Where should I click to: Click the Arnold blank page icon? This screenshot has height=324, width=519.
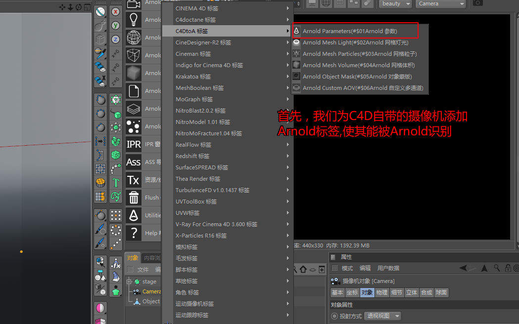click(x=134, y=91)
